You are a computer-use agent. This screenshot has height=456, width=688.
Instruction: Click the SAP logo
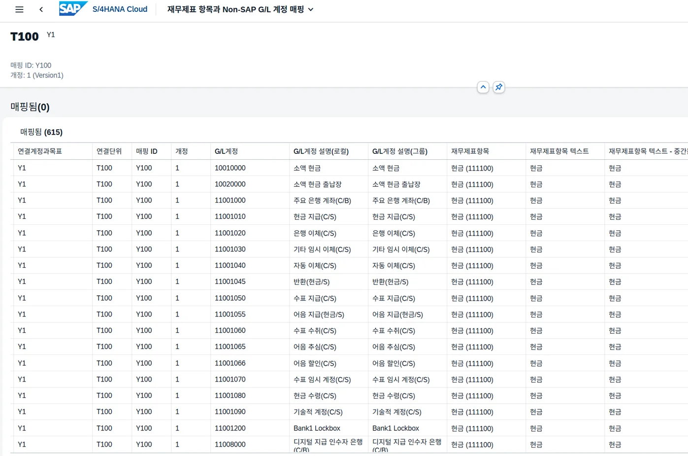(x=72, y=9)
